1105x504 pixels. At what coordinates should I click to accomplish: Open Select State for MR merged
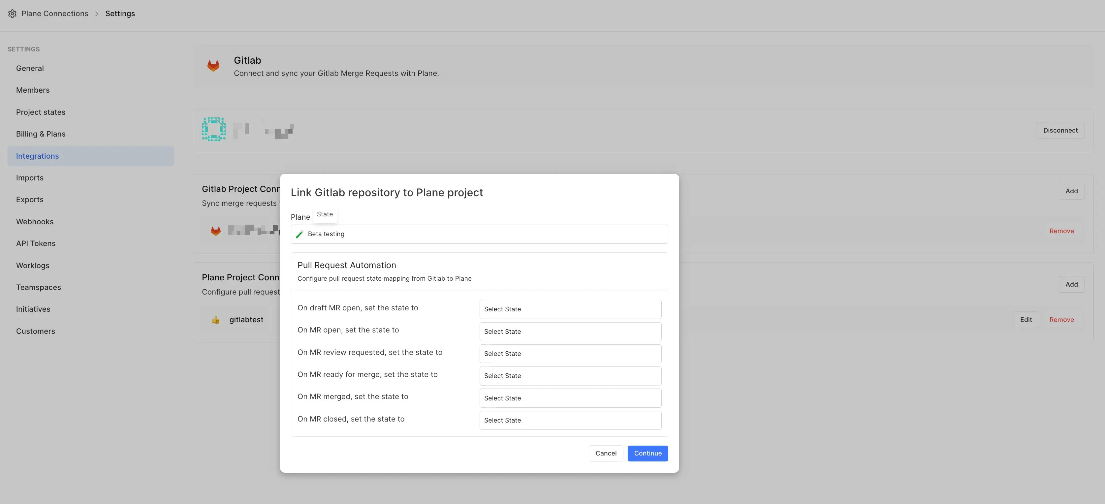click(570, 398)
